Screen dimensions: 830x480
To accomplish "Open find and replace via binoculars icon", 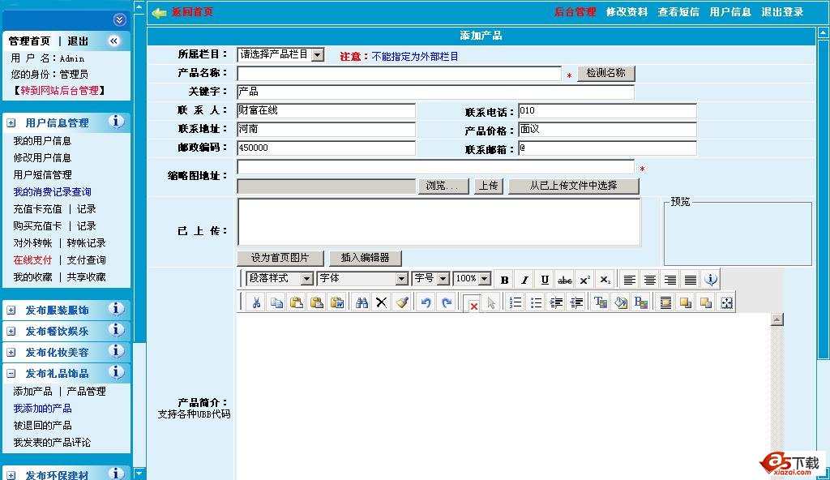I will click(362, 302).
